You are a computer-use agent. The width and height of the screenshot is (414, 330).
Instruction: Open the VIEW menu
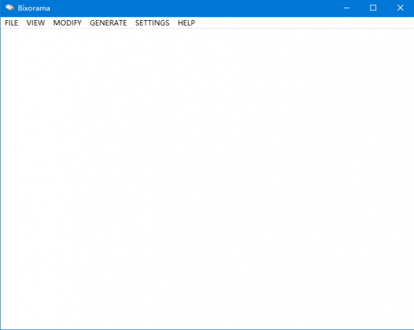point(36,23)
